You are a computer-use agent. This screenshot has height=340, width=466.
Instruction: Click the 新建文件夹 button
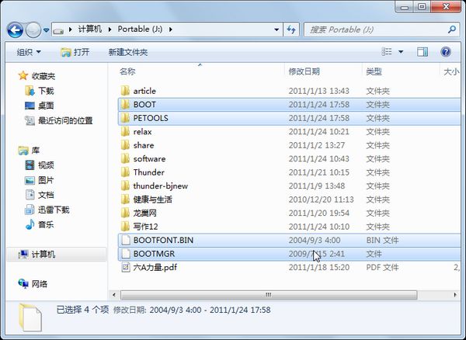tap(128, 52)
